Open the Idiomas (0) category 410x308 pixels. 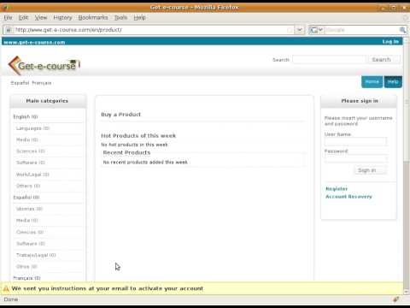point(29,209)
